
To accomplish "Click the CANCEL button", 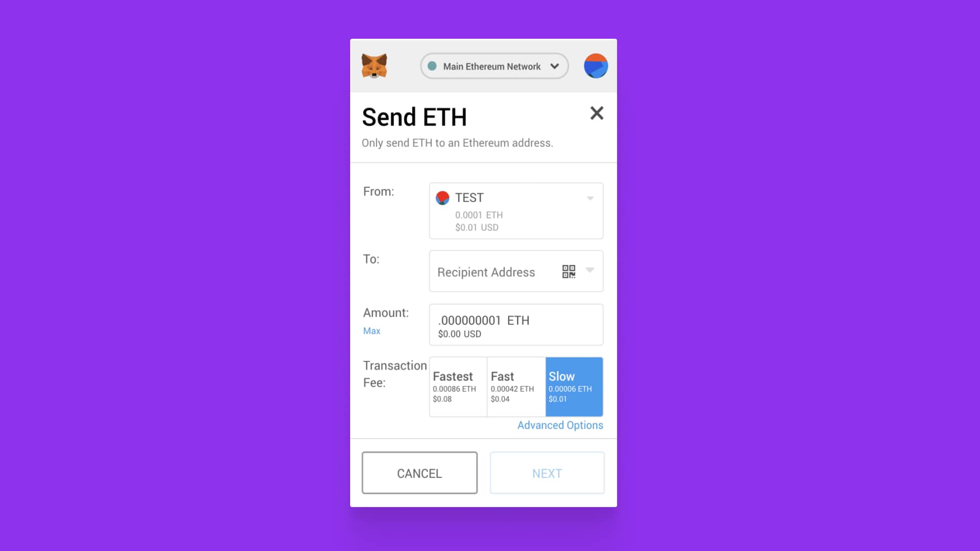I will 420,473.
